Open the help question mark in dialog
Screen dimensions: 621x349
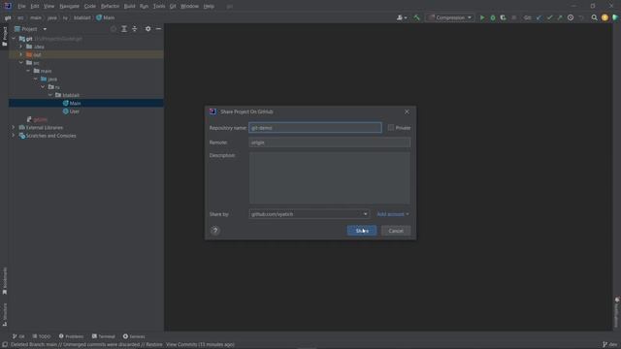tap(215, 231)
